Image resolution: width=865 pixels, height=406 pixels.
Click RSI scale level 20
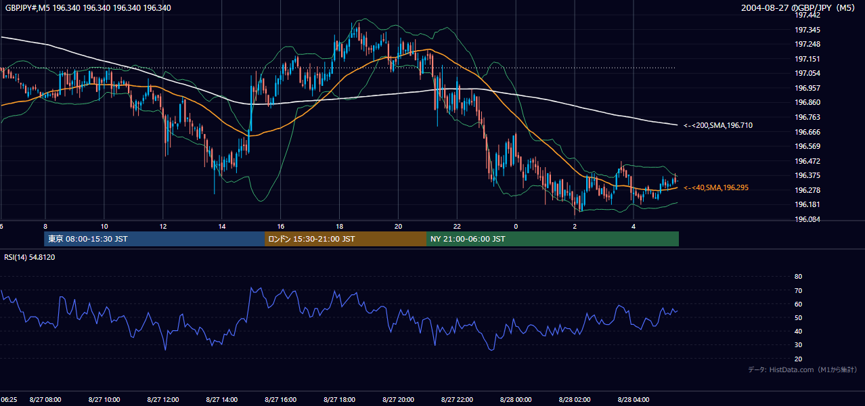click(x=798, y=359)
